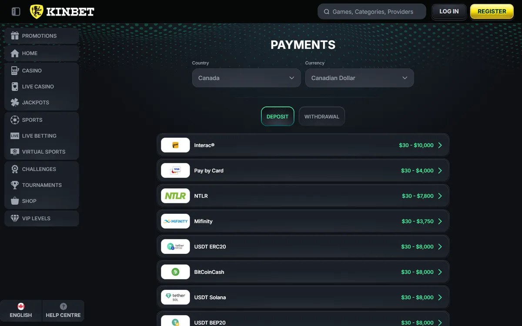Expand the Pay by Card row chevron
522x326 pixels.
(x=440, y=170)
